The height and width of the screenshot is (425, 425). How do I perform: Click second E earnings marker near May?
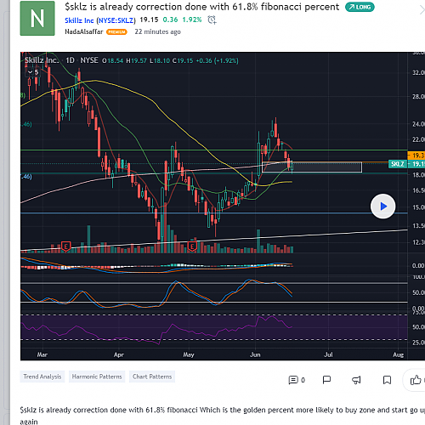click(192, 246)
